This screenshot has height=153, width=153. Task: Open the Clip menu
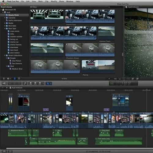pos(47,1)
